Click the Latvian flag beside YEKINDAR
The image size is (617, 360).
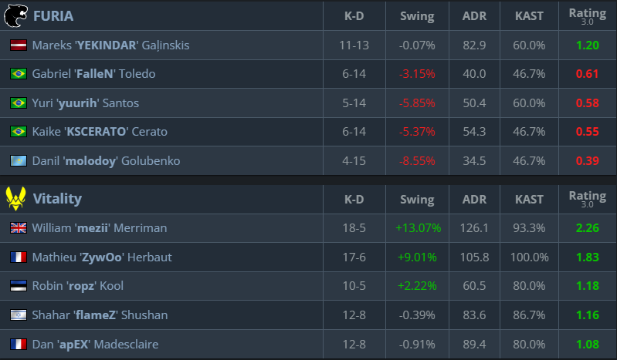18,45
